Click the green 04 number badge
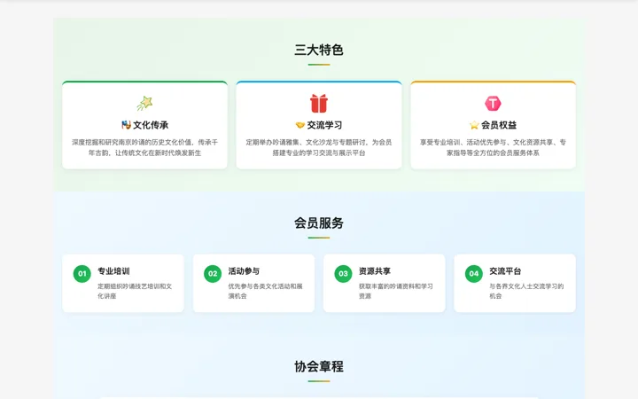 point(474,274)
